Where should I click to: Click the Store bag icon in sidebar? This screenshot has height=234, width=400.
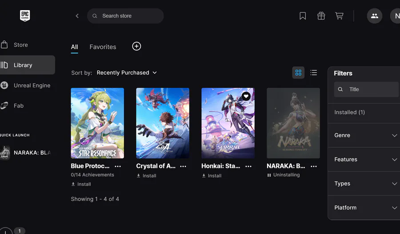pos(4,45)
